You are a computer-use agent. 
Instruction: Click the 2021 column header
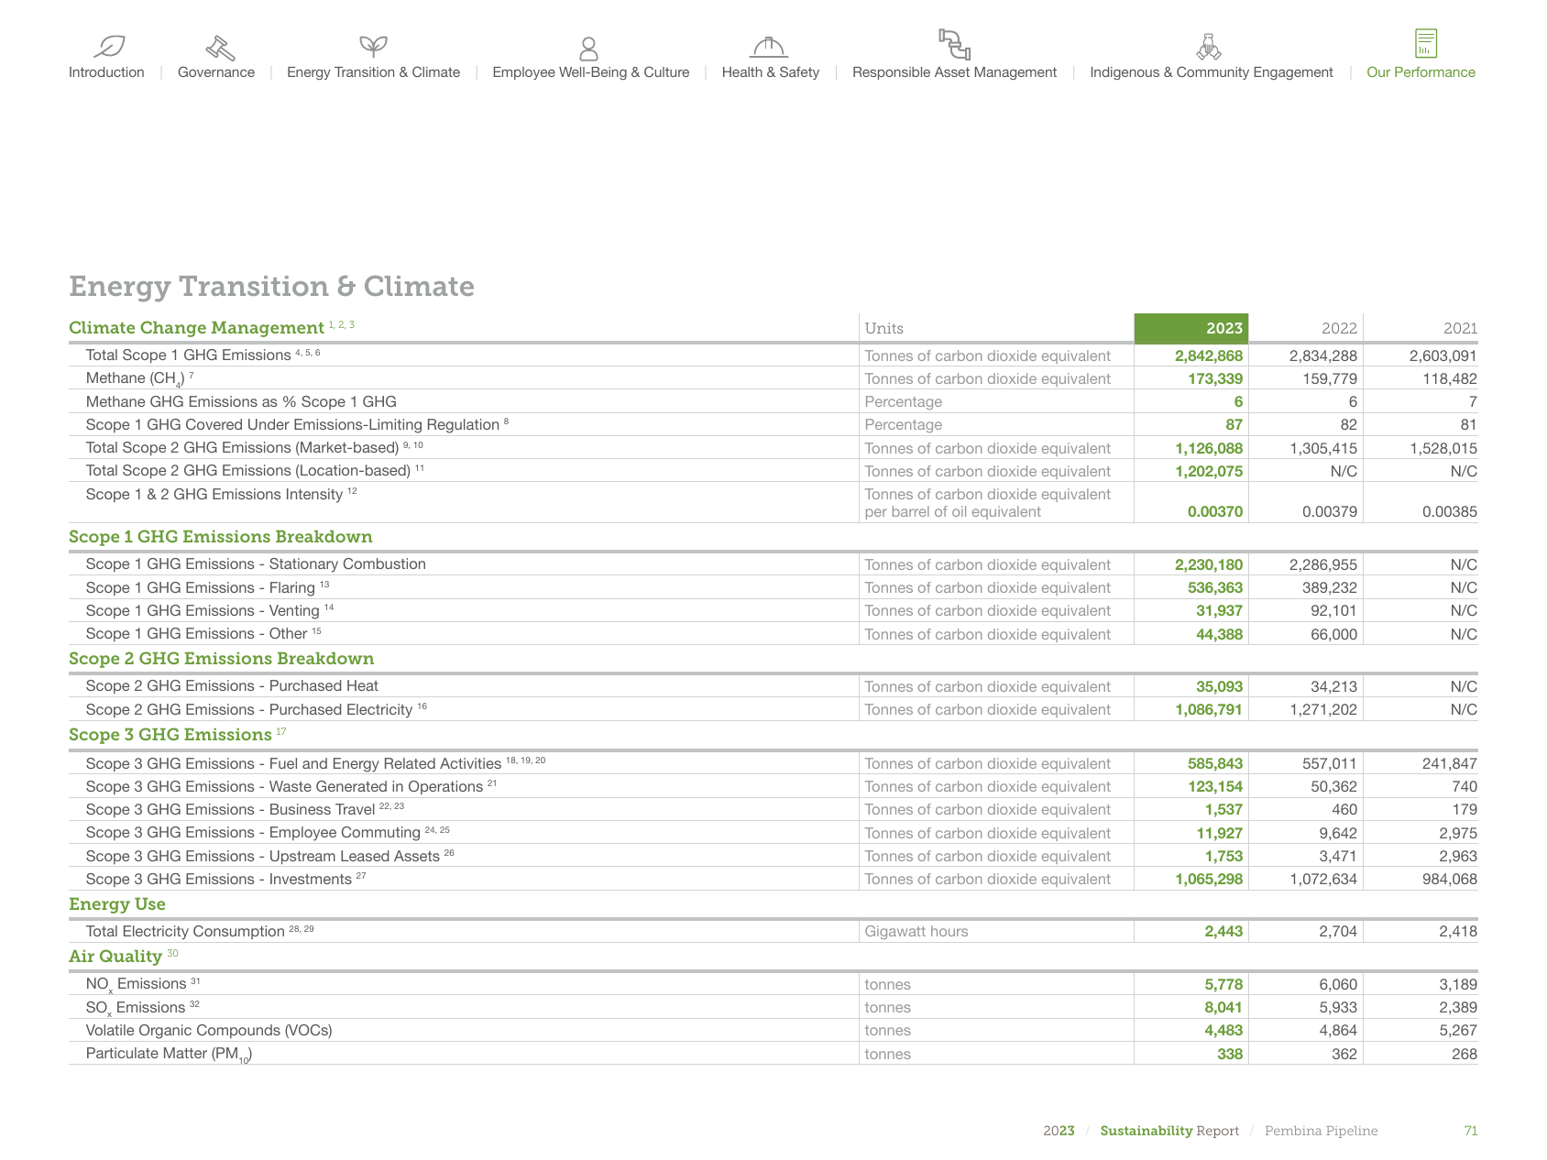pos(1460,328)
